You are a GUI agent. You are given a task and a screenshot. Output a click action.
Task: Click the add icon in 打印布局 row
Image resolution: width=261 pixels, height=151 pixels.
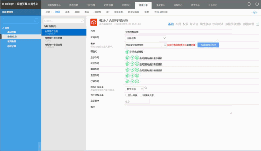pos(132,81)
